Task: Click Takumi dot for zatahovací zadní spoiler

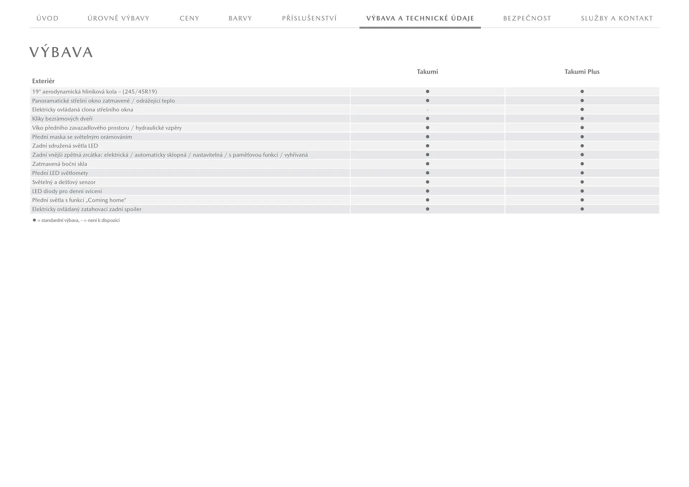Action: (427, 209)
